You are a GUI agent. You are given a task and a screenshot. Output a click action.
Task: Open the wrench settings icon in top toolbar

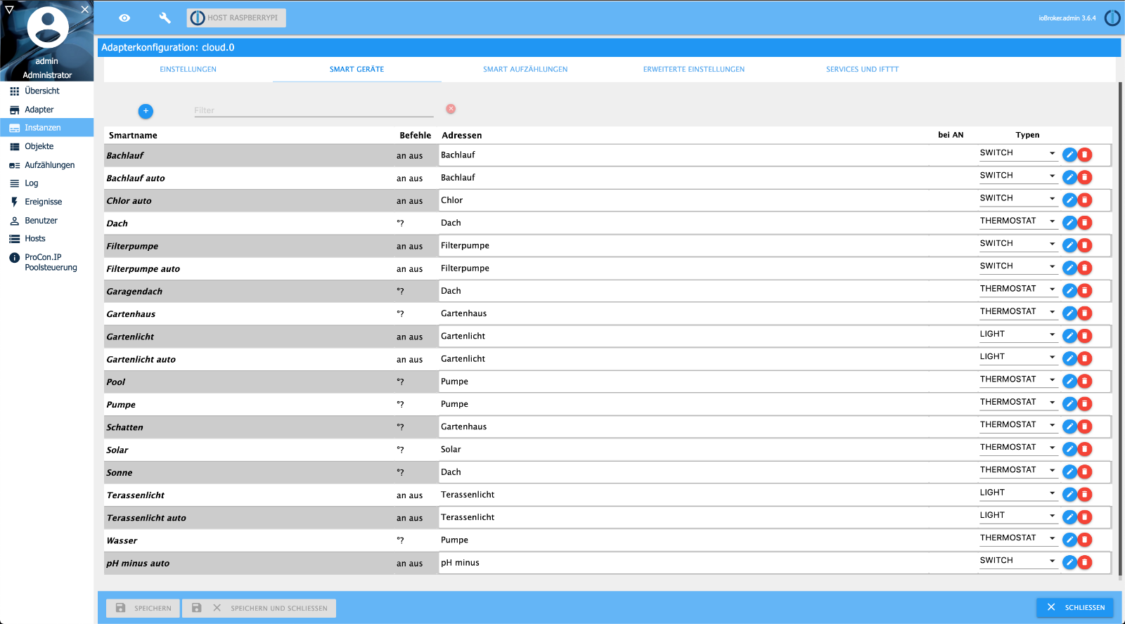[165, 18]
